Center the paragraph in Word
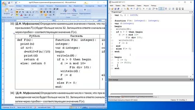Image resolution: width=195 pixels, height=110 pixels. (x=44, y=12)
